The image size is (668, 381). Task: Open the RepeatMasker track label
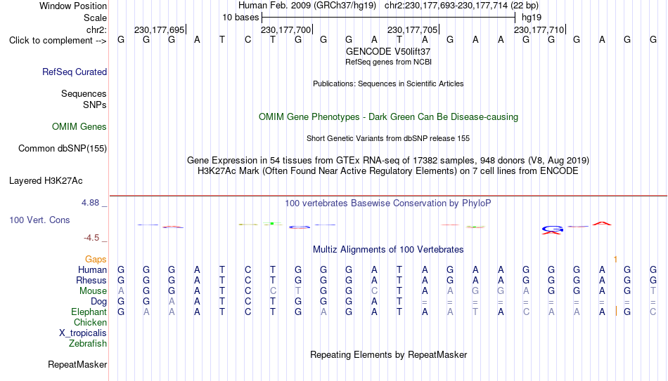tap(77, 364)
